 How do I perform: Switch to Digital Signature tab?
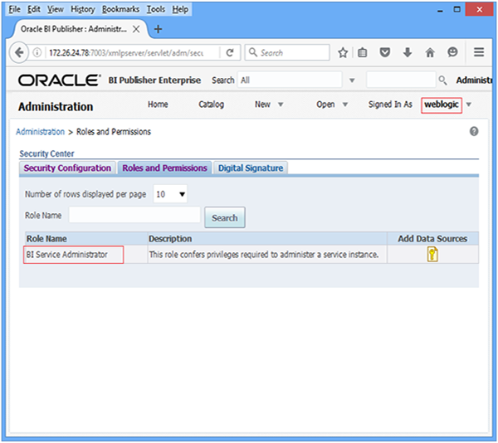[251, 168]
